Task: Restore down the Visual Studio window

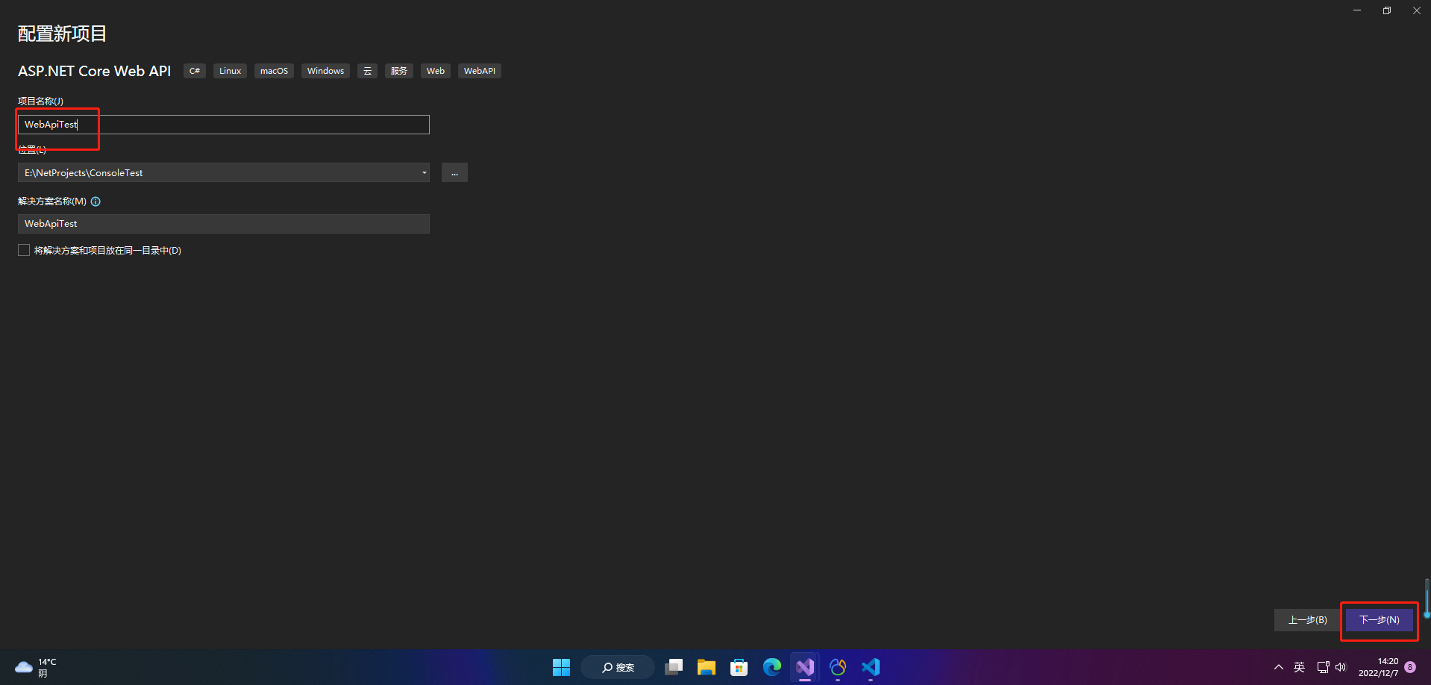Action: tap(1387, 10)
